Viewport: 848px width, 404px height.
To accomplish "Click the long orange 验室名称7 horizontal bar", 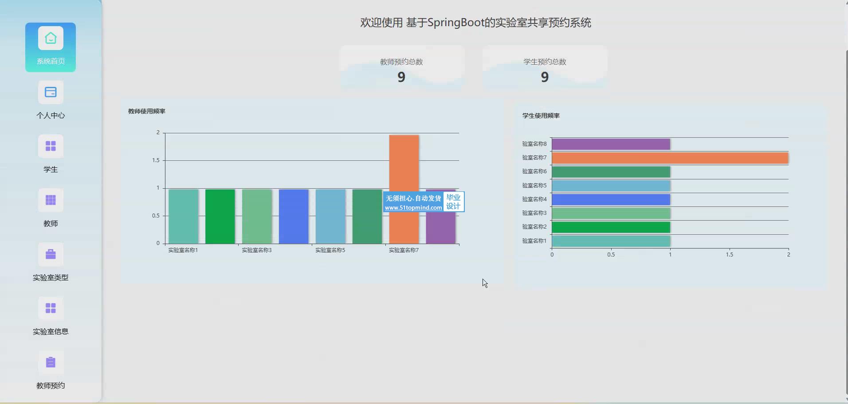I will click(670, 158).
